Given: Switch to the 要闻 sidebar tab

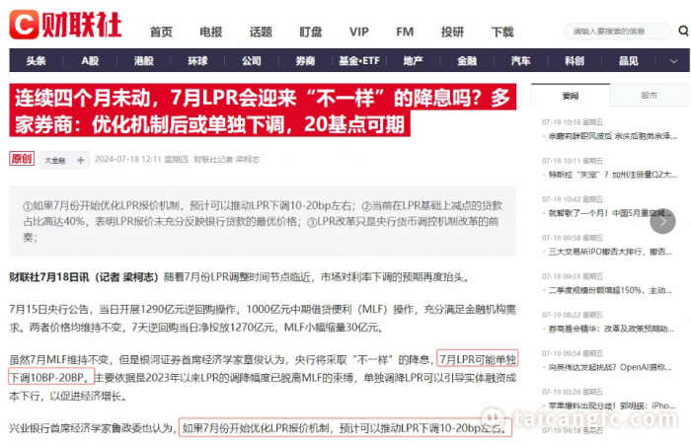Looking at the screenshot, I should coord(571,95).
